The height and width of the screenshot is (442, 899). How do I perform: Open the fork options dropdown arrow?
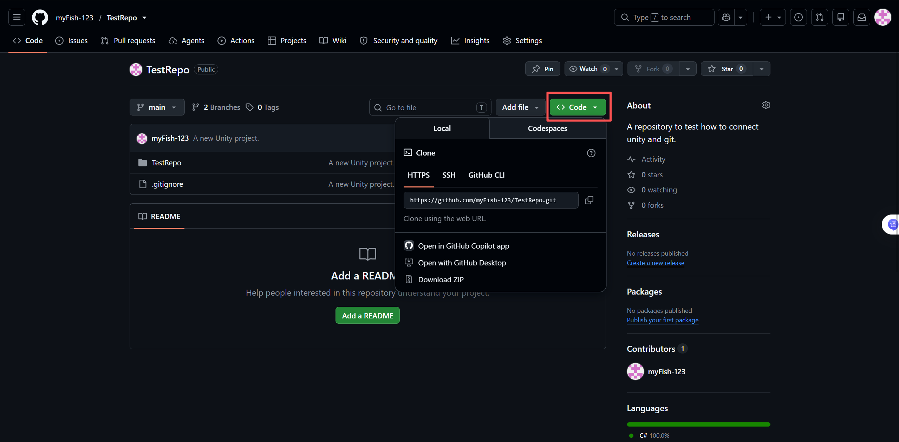688,69
